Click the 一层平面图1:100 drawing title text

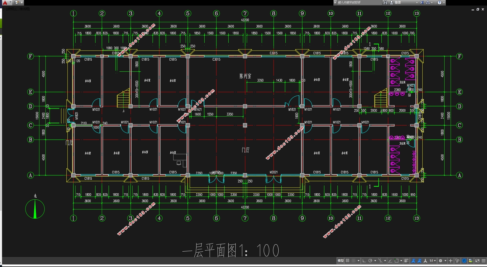tap(231, 250)
